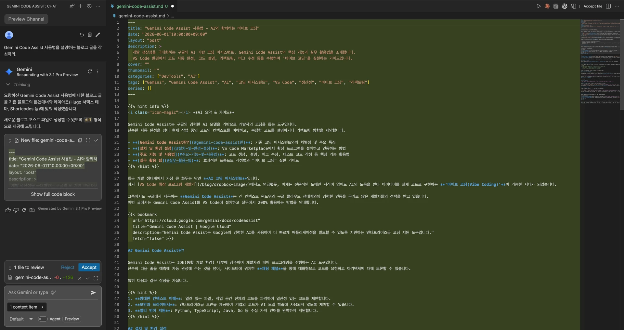Expand the breadcrumb ellipsis after gemini-code-assist.md

(172, 16)
